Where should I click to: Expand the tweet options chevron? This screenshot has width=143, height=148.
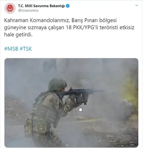137,5
